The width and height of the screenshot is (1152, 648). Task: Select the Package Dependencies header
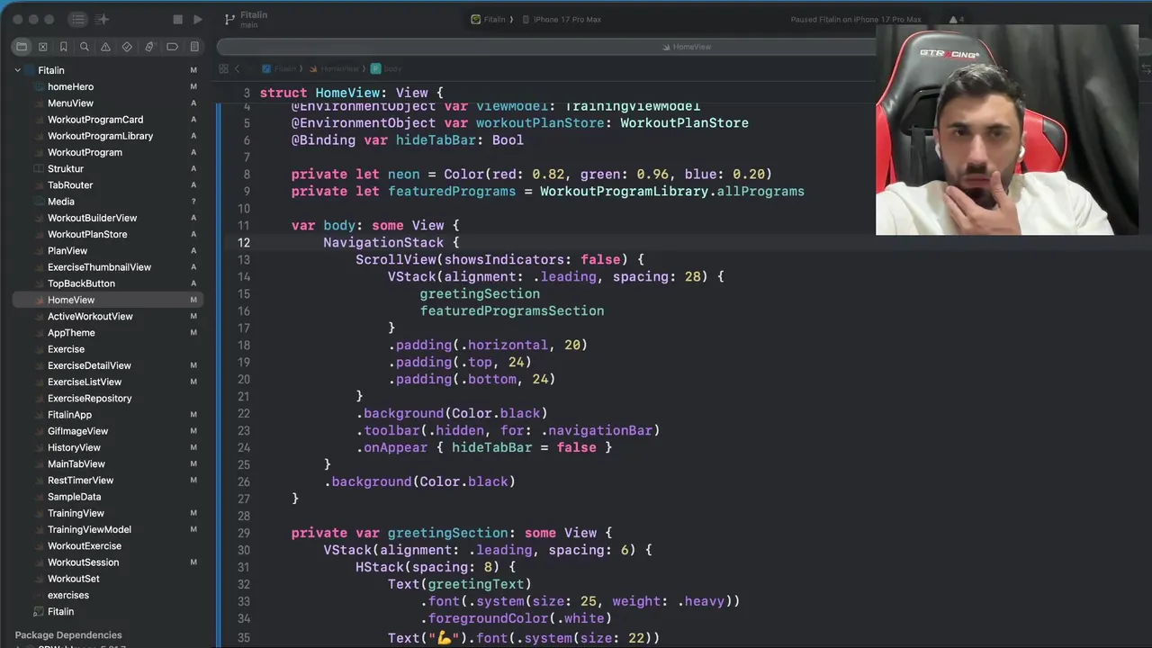point(68,634)
